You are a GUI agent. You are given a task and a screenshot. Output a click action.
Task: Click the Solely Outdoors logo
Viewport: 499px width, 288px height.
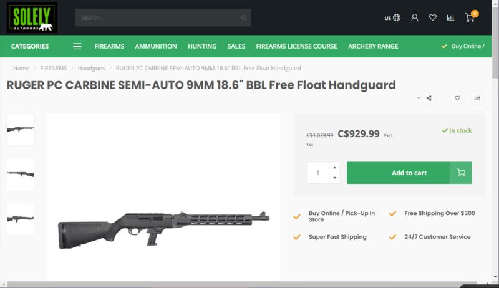31,17
